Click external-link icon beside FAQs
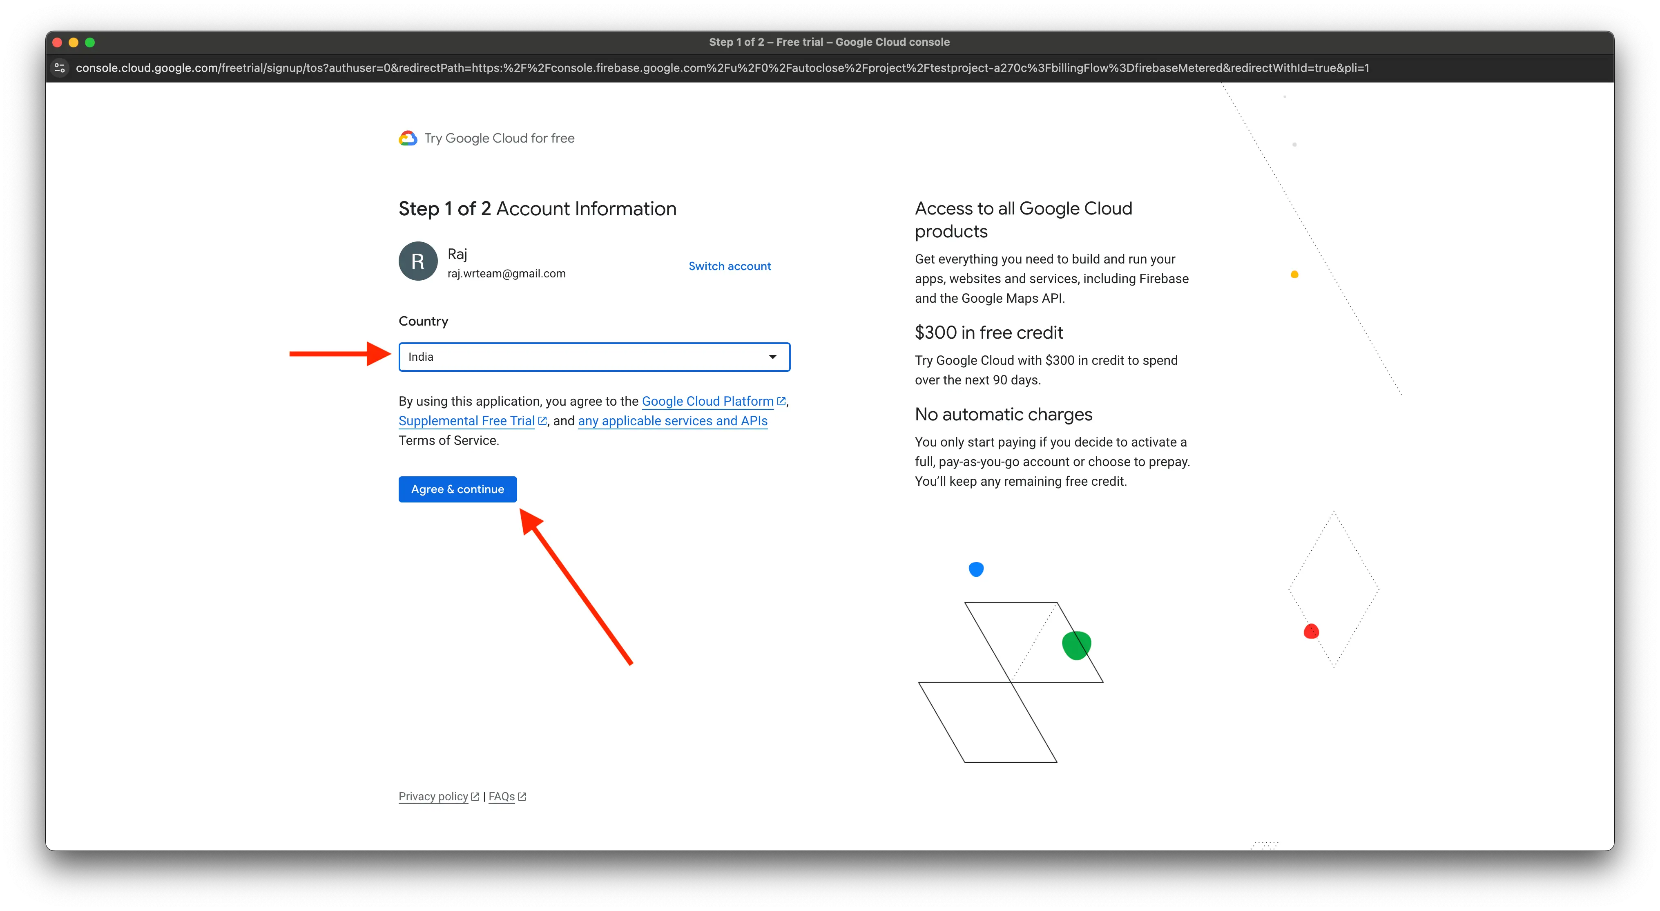The height and width of the screenshot is (911, 1660). (x=522, y=796)
